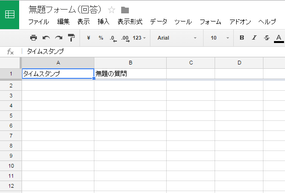Redo the last undone action

[x=59, y=38]
